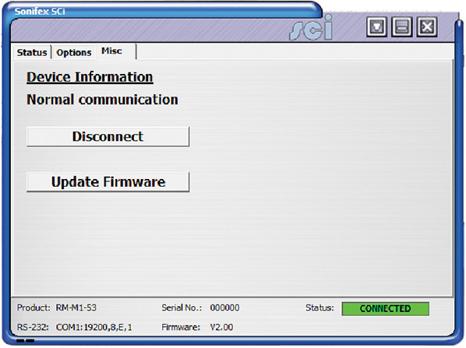
Task: Select the firmware version V2.00
Action: pos(221,327)
